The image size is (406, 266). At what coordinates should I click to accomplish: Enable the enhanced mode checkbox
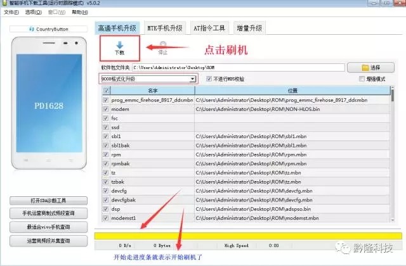[x=362, y=79]
